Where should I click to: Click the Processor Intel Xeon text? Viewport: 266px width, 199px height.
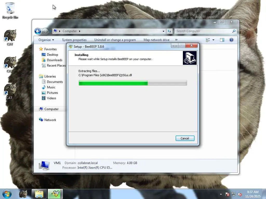coord(95,168)
